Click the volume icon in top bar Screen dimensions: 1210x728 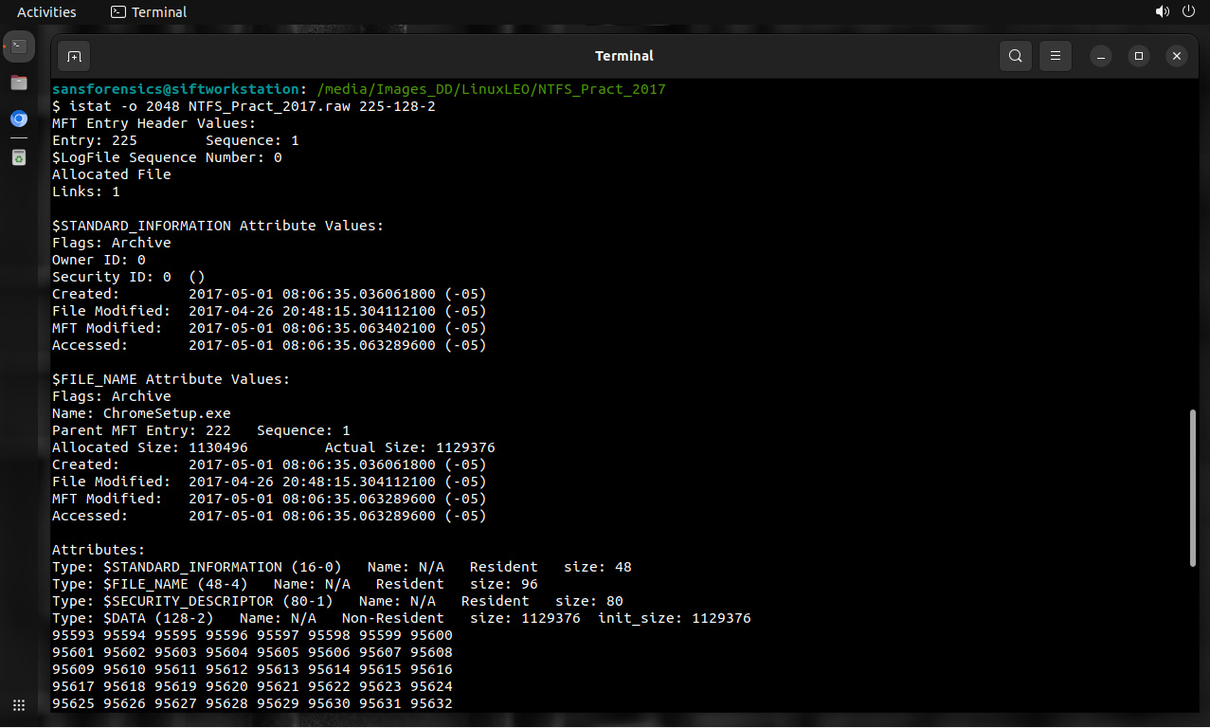[x=1163, y=12]
